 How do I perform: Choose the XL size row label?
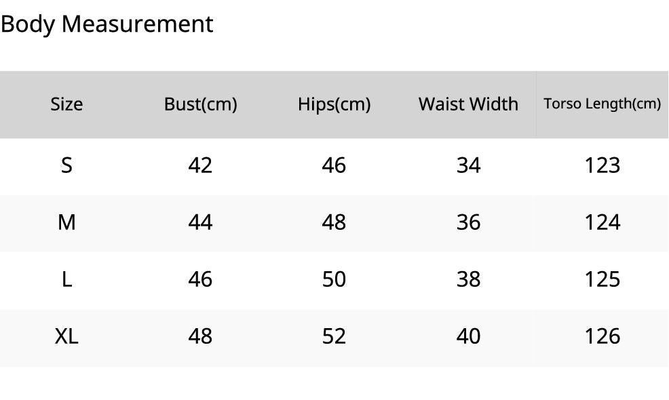click(66, 336)
